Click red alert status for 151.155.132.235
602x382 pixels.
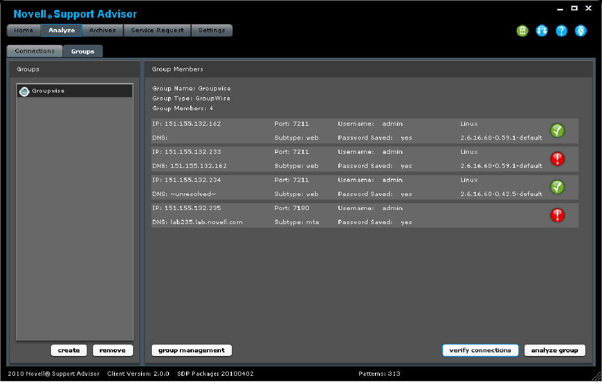click(557, 215)
